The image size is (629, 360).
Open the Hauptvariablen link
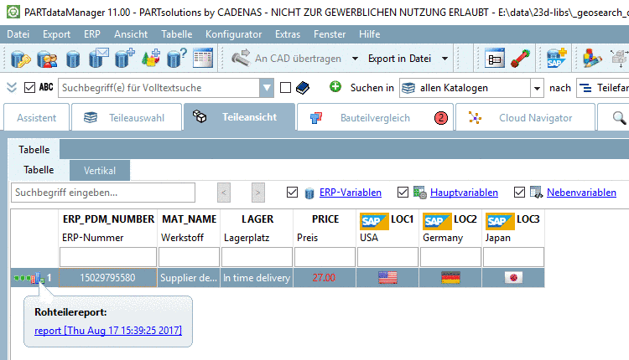[464, 193]
